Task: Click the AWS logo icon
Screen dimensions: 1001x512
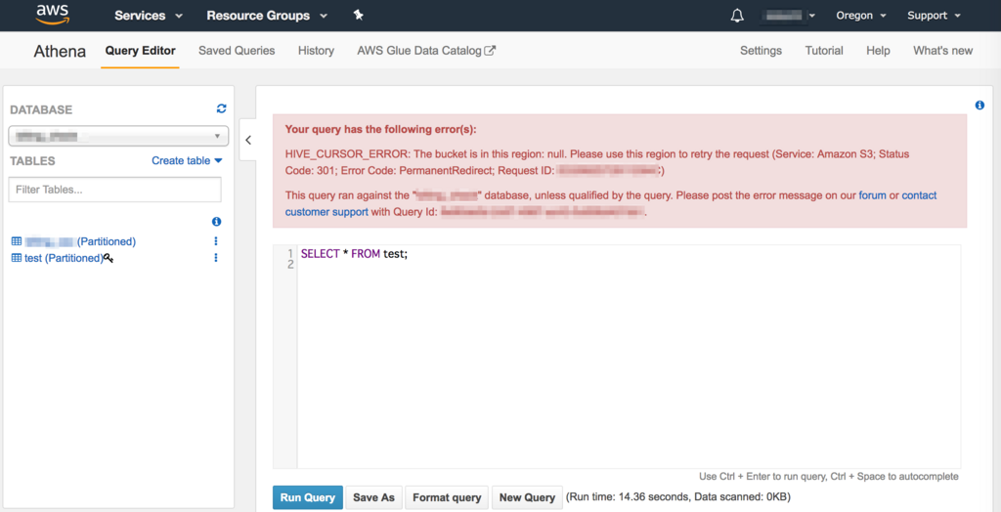Action: tap(52, 15)
